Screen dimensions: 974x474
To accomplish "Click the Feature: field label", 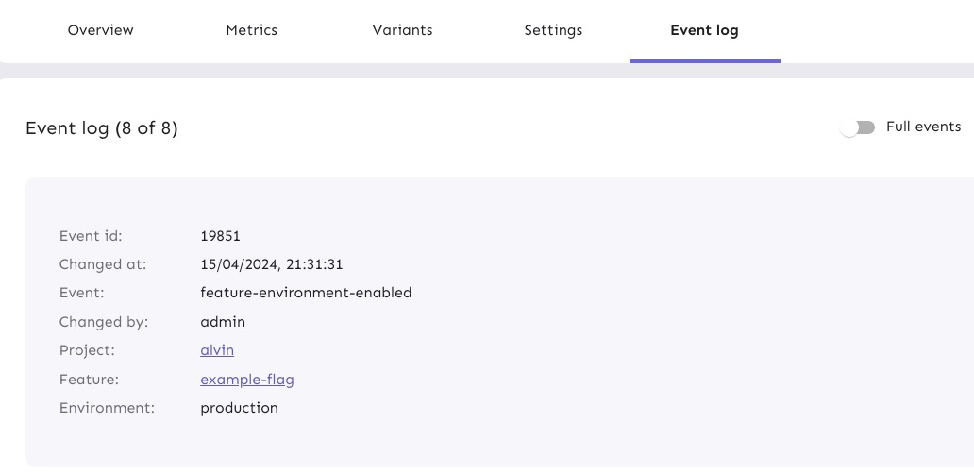I will click(88, 380).
